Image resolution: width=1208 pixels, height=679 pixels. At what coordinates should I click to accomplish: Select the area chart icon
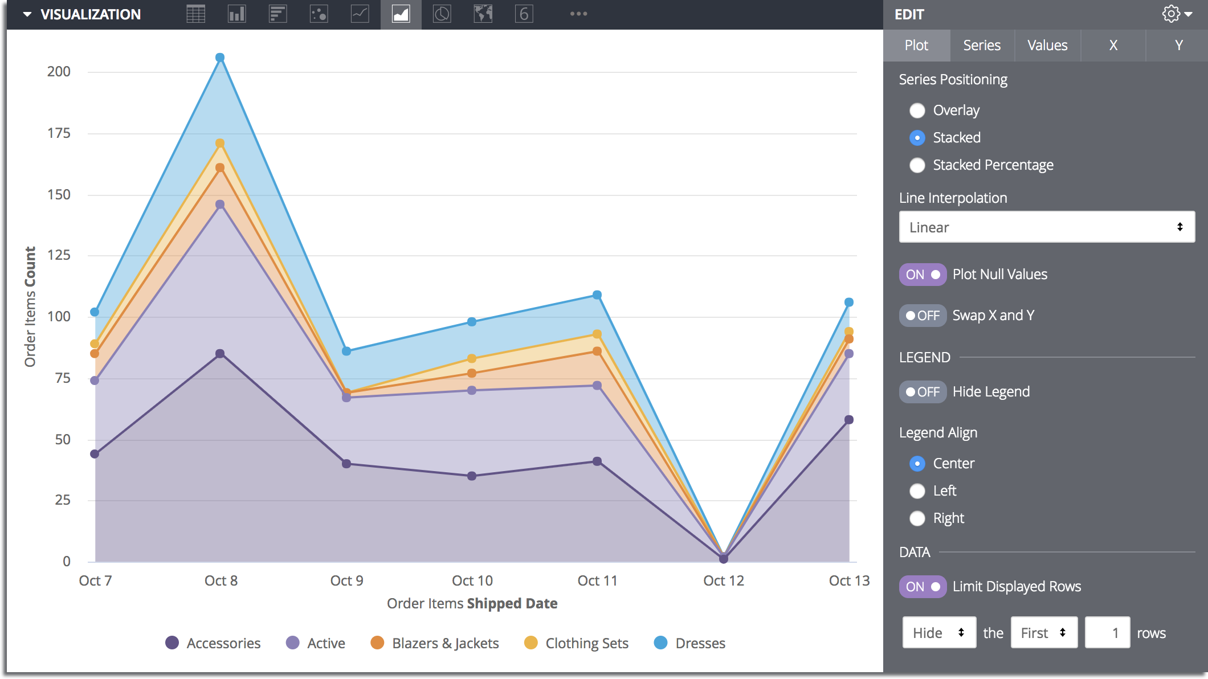[x=401, y=14]
